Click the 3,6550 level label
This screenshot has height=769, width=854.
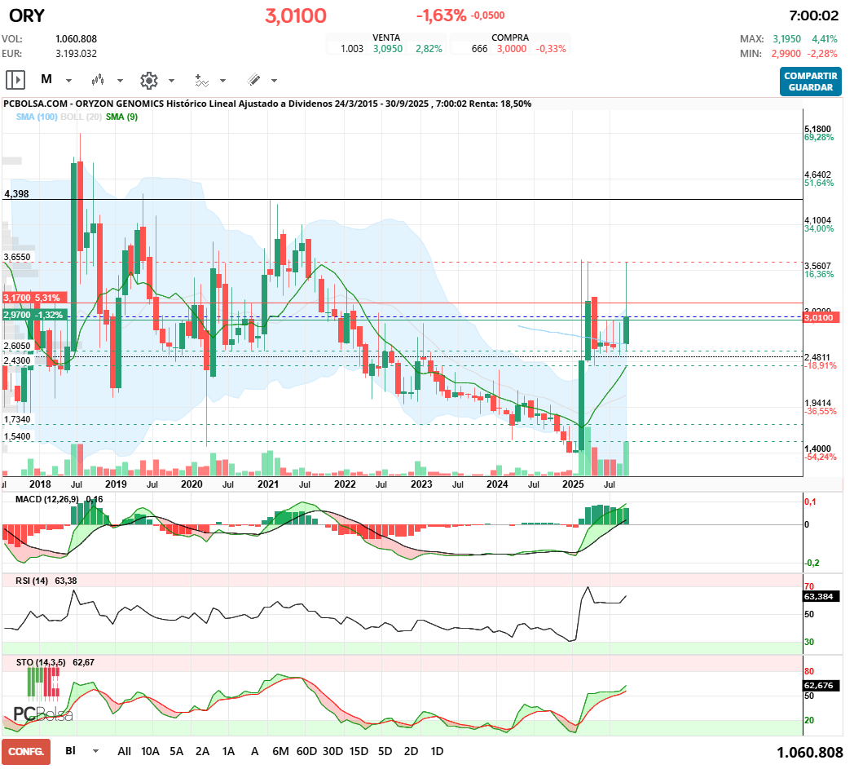[17, 257]
